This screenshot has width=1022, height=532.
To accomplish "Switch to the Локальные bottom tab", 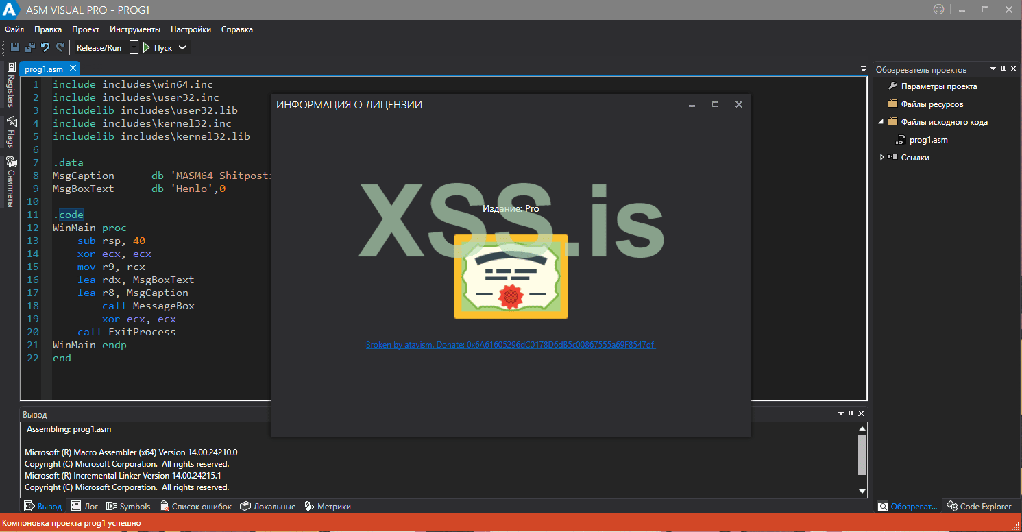I will click(268, 507).
